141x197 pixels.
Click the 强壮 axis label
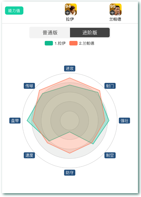tap(124, 121)
